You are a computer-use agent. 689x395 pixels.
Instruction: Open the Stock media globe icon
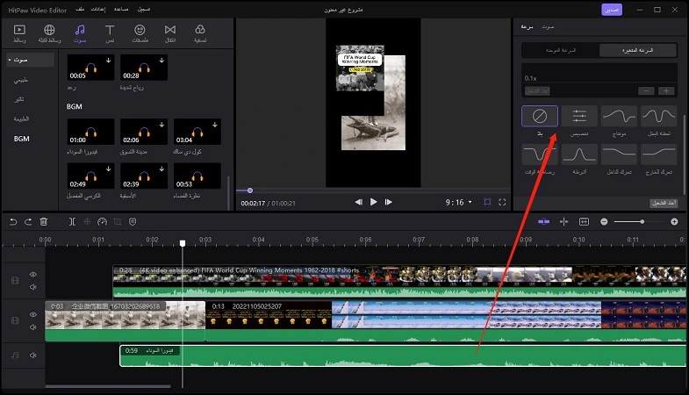(x=49, y=30)
